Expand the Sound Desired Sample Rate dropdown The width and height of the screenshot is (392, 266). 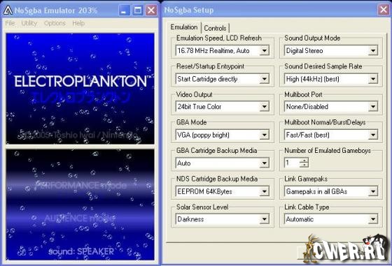[331, 79]
